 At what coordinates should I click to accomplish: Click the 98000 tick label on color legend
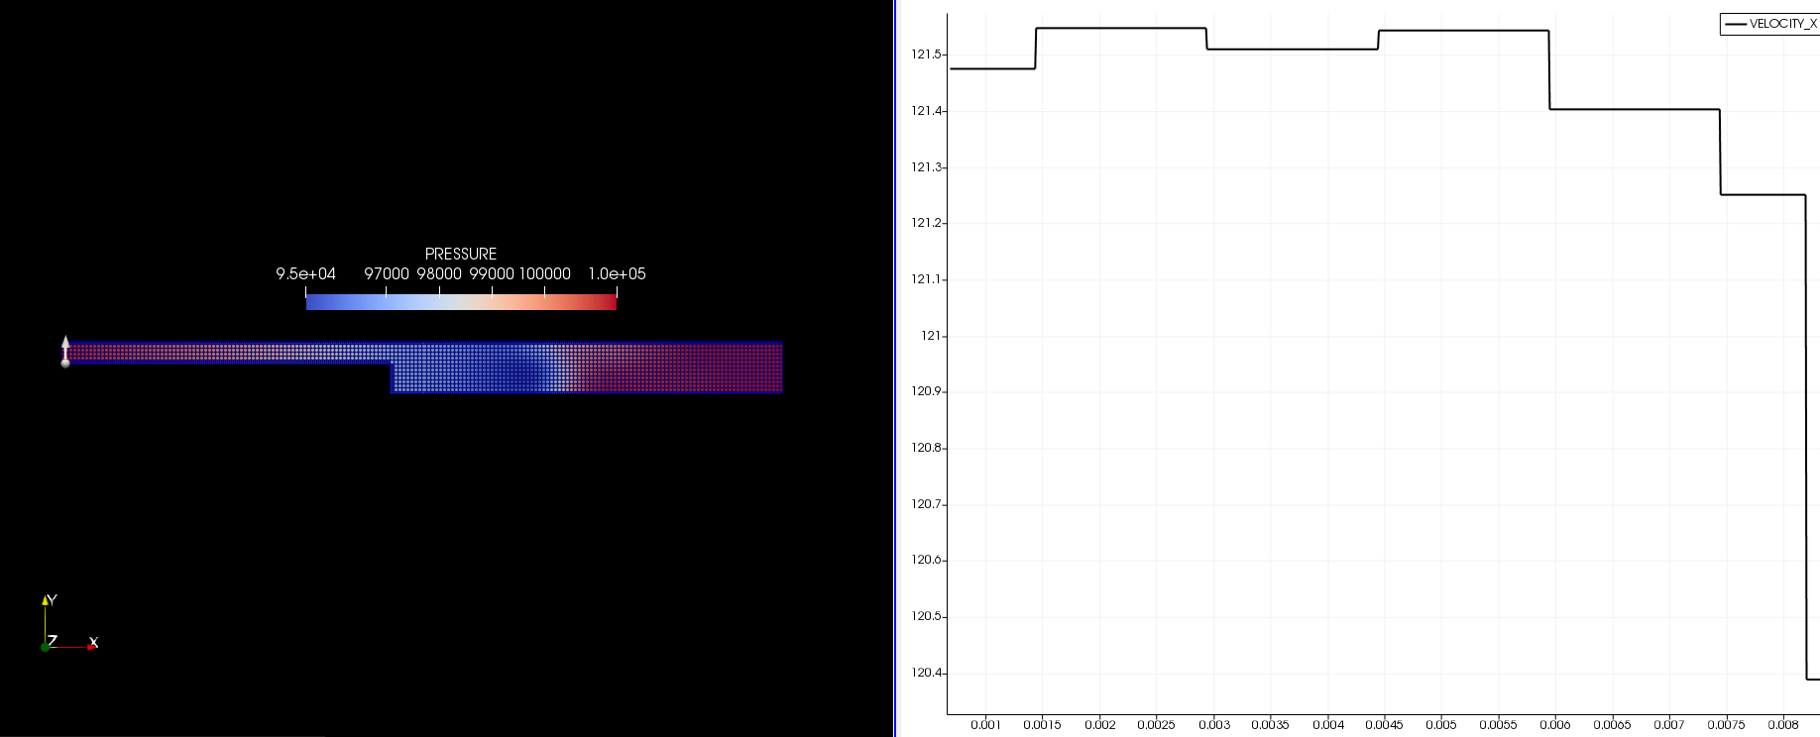pyautogui.click(x=439, y=274)
